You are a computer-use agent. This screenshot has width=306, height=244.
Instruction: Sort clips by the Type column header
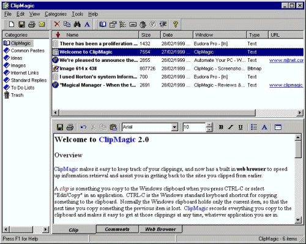click(x=258, y=35)
